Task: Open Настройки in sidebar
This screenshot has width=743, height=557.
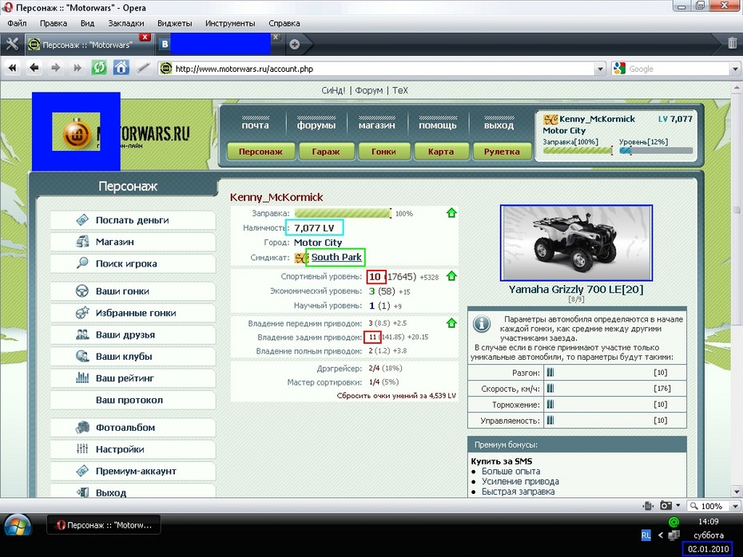Action: point(133,449)
